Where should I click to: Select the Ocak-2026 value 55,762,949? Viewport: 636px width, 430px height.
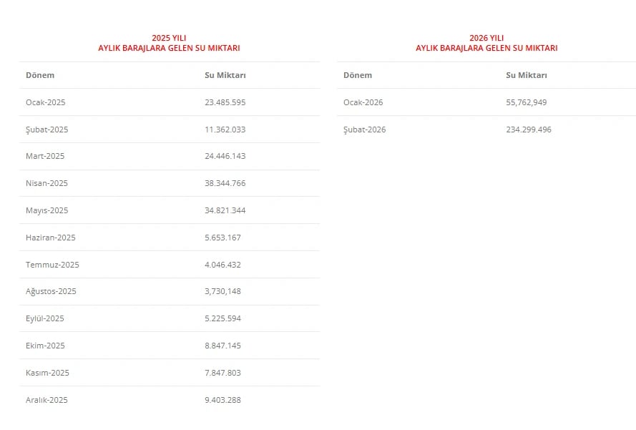(x=526, y=102)
